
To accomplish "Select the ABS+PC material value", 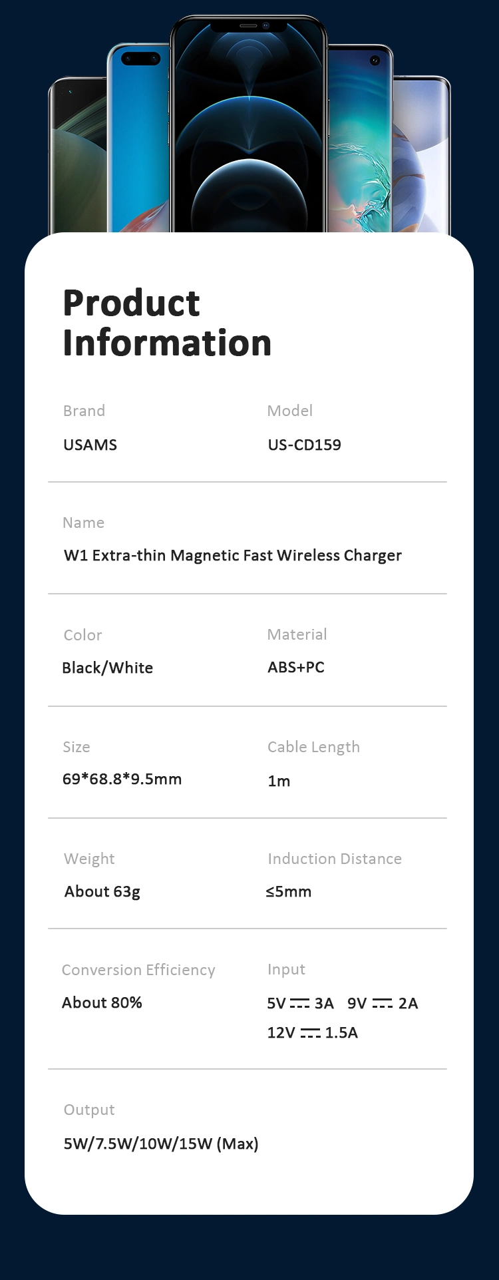I will click(x=296, y=667).
